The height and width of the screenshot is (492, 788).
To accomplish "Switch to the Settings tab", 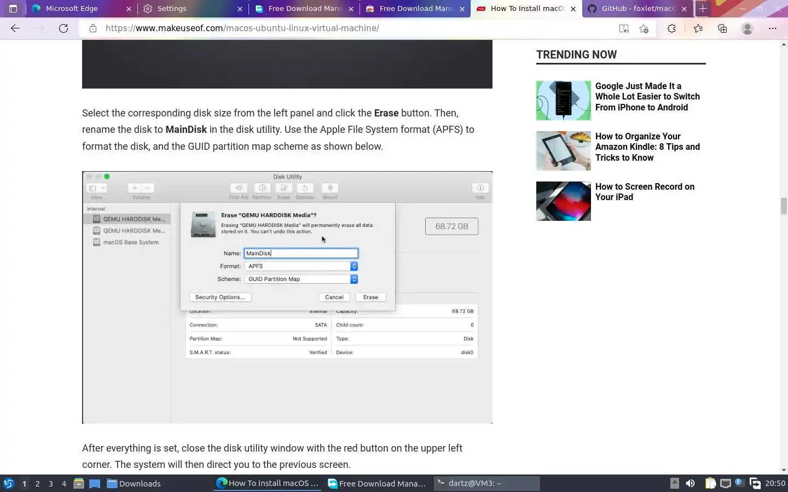I will coord(192,9).
